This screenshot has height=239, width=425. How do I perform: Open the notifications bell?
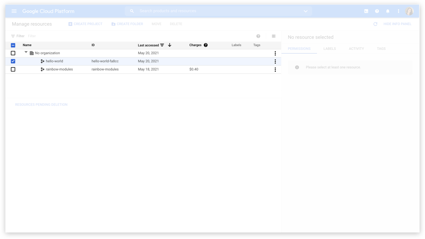tap(388, 11)
